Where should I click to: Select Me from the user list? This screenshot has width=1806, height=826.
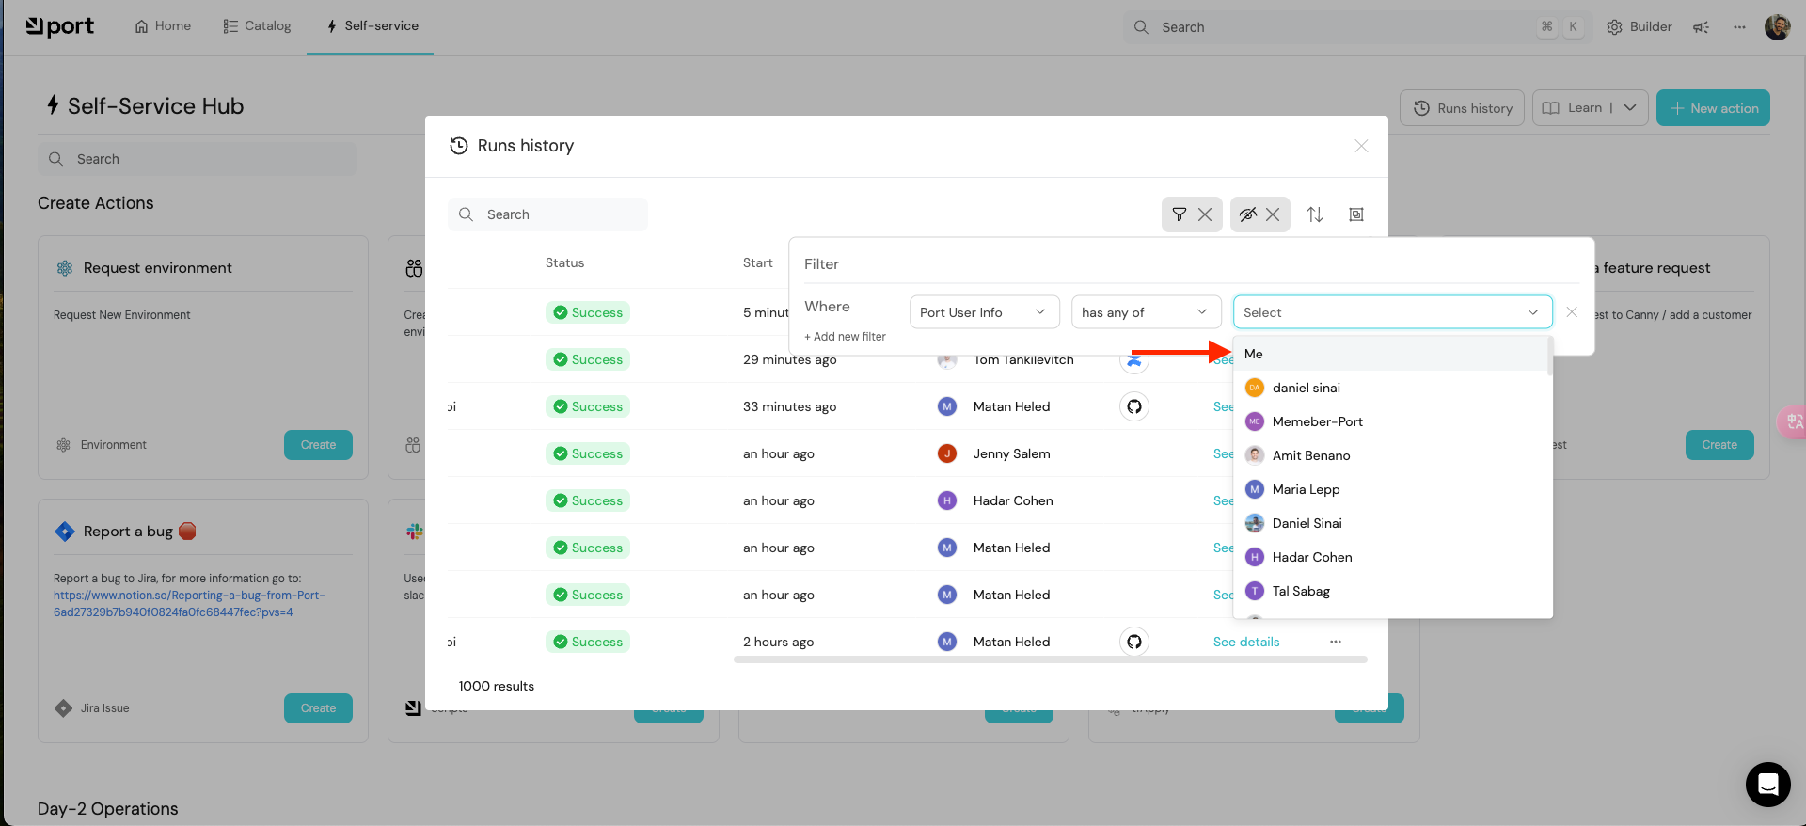pyautogui.click(x=1390, y=354)
